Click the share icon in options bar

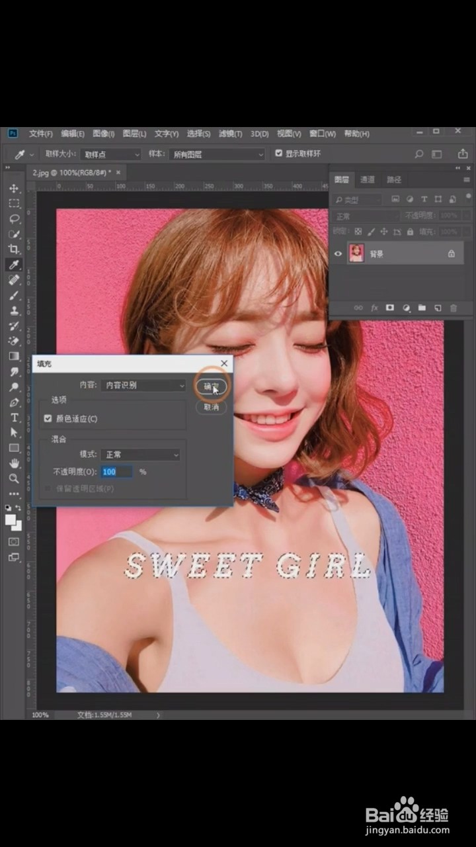pos(463,154)
